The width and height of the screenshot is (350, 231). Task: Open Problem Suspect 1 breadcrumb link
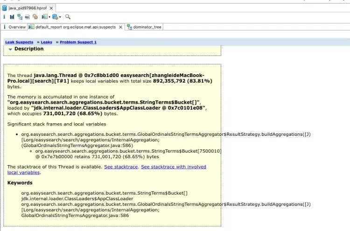tap(78, 42)
